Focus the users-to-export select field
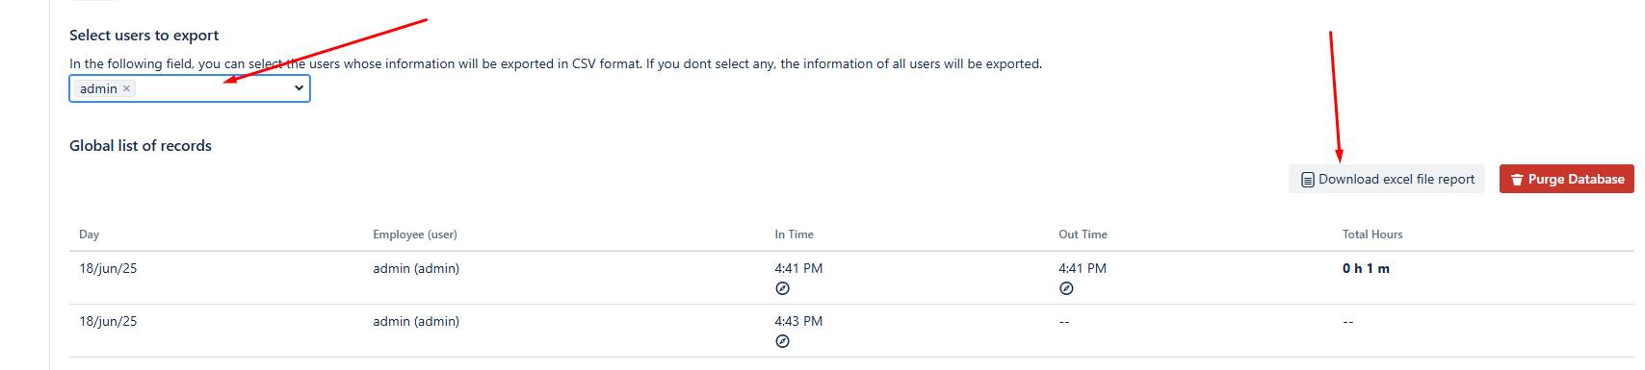1645x370 pixels. tap(190, 88)
